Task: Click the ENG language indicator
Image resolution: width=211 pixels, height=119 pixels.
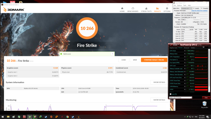Action: point(196,117)
